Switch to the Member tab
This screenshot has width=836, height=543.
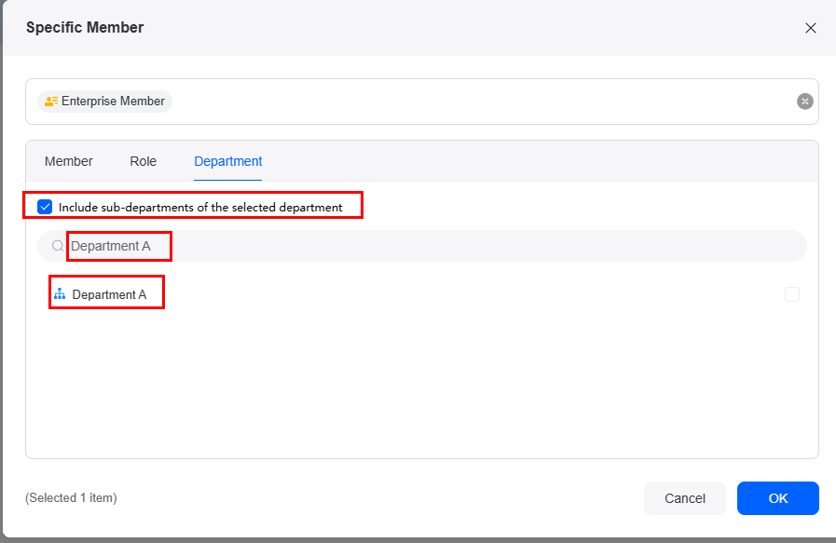pos(69,161)
